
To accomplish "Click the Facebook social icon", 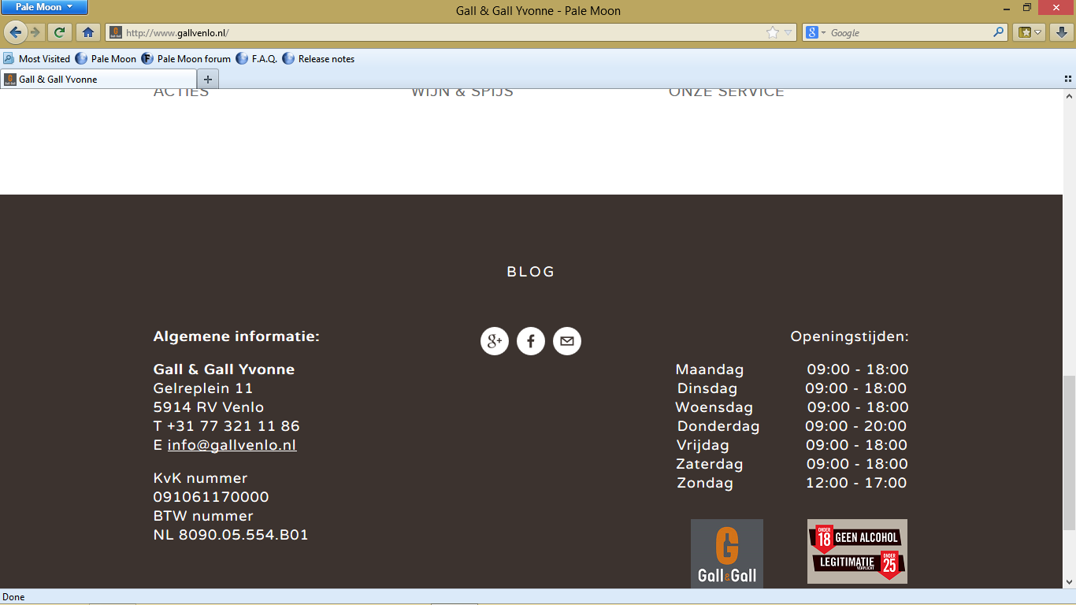I will [531, 341].
